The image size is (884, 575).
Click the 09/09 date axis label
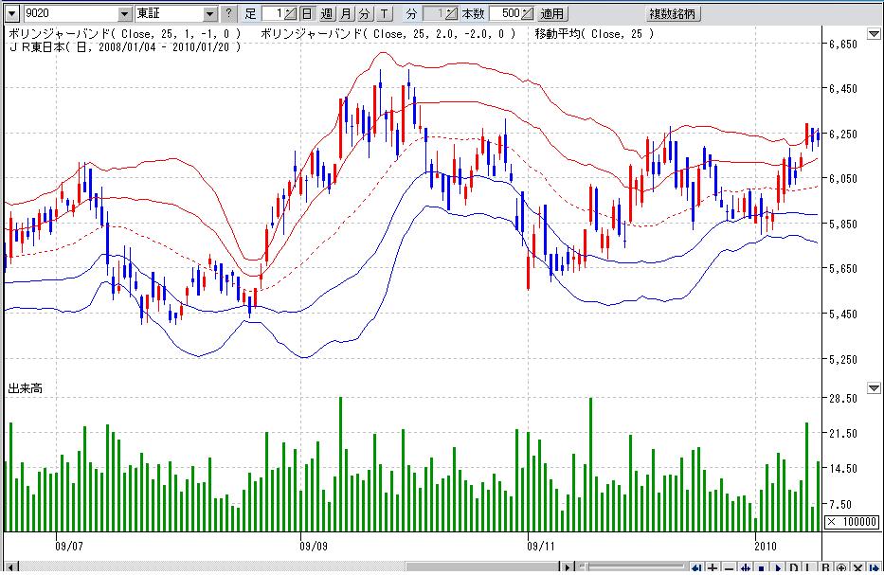pos(313,547)
